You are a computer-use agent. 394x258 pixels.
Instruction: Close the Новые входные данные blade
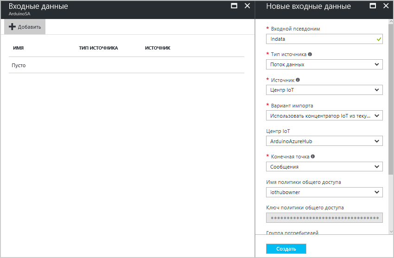coord(386,6)
